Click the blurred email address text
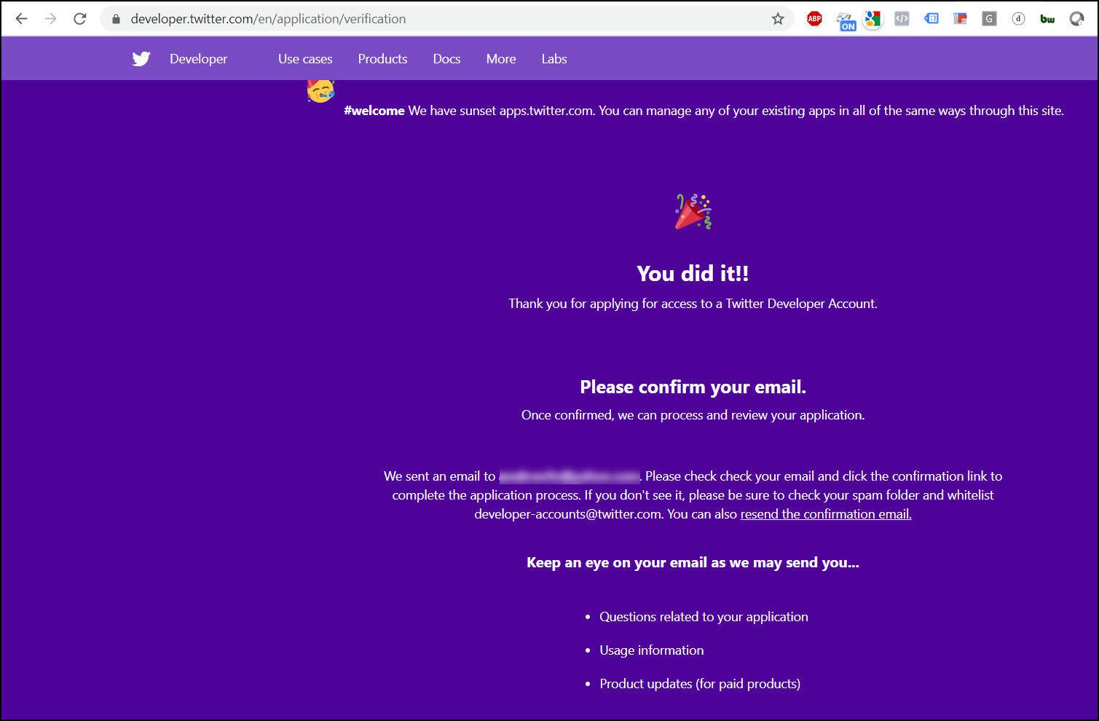This screenshot has width=1099, height=721. coord(570,476)
